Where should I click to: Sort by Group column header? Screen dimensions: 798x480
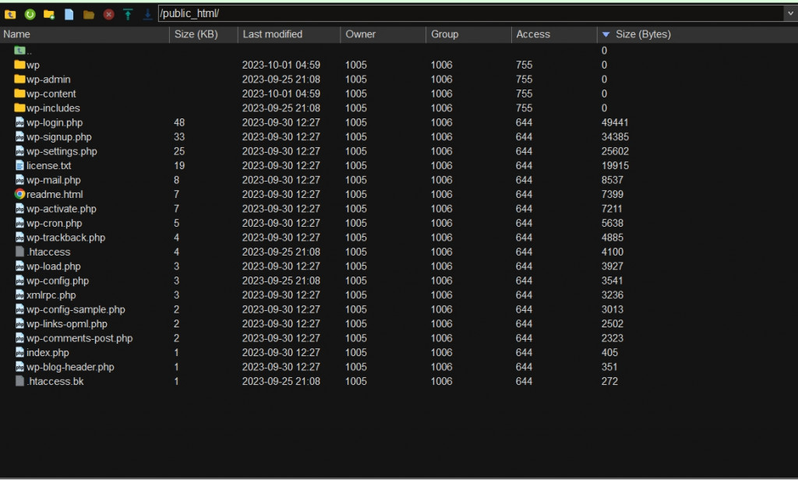click(x=468, y=34)
